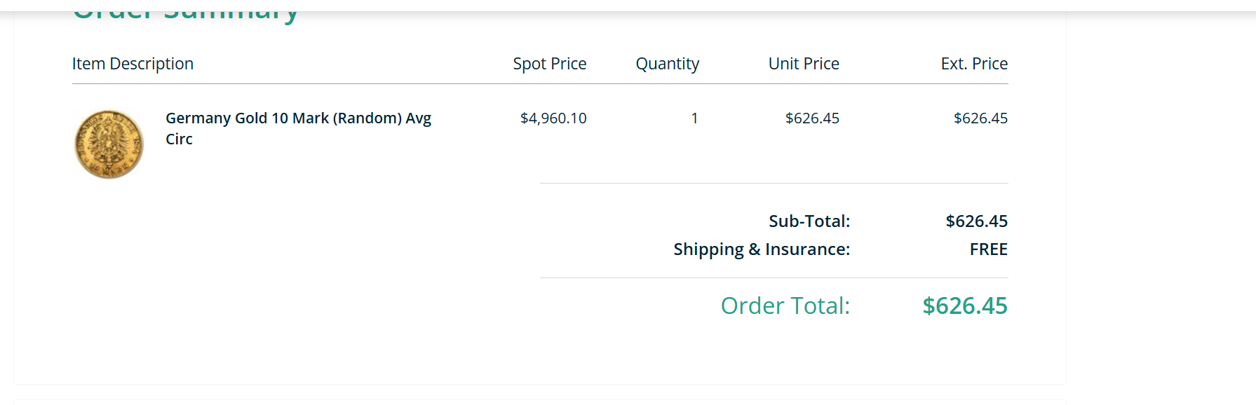Viewport: 1256px width, 405px height.
Task: Click the Sub-Total amount $626.45
Action: pos(976,221)
